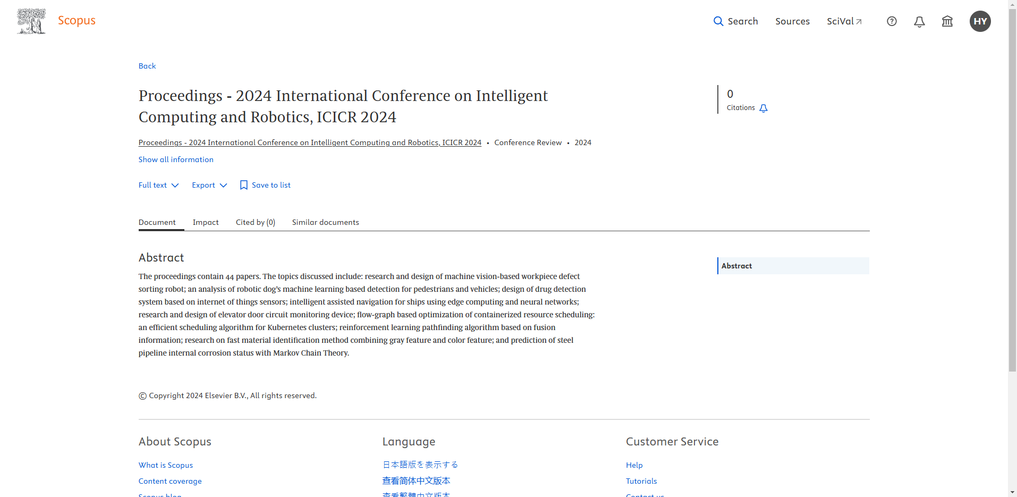The height and width of the screenshot is (497, 1017).
Task: Set citation alert bell icon
Action: click(764, 108)
